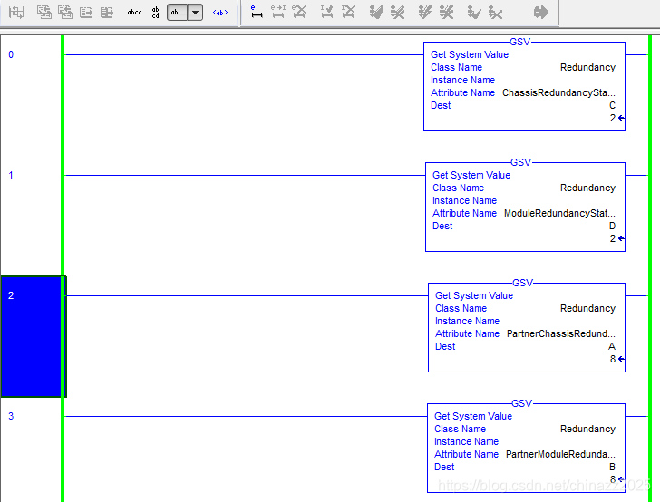Click the first checkmark-with-X cancel program edits icon
660x502 pixels.
point(397,12)
